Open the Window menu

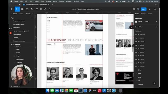[76, 1]
